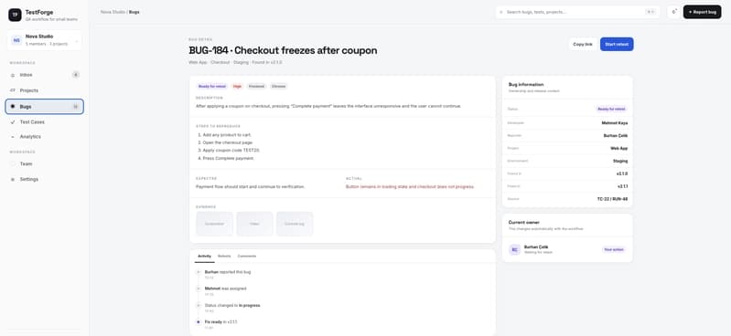Click the Your action badge
Image resolution: width=731 pixels, height=336 pixels.
pos(614,249)
